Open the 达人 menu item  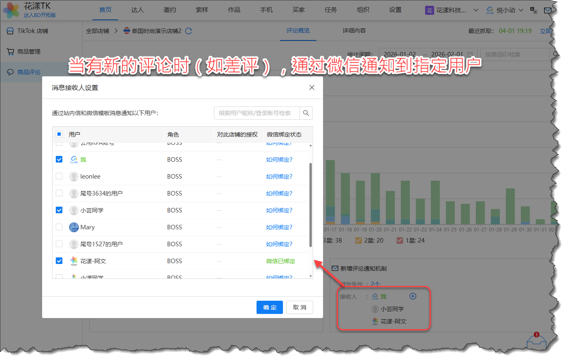pos(137,10)
